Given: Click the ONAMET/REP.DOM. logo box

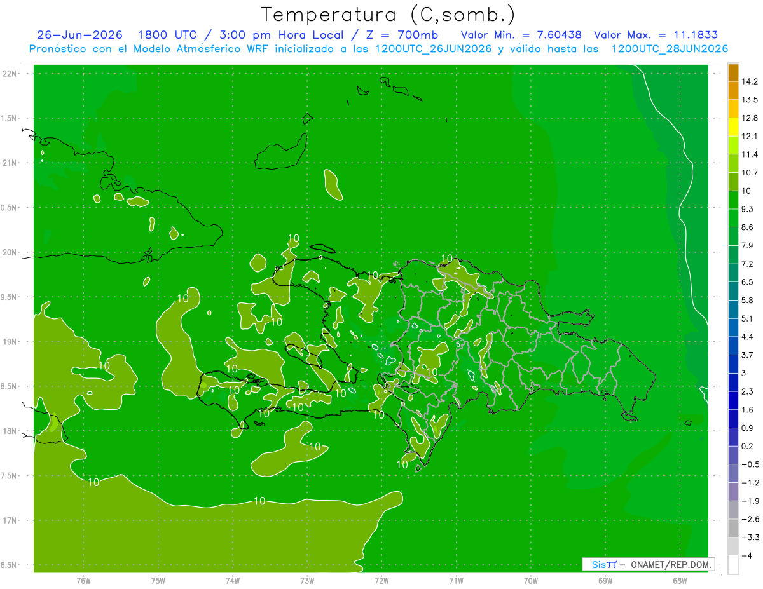Looking at the screenshot, I should 648,564.
